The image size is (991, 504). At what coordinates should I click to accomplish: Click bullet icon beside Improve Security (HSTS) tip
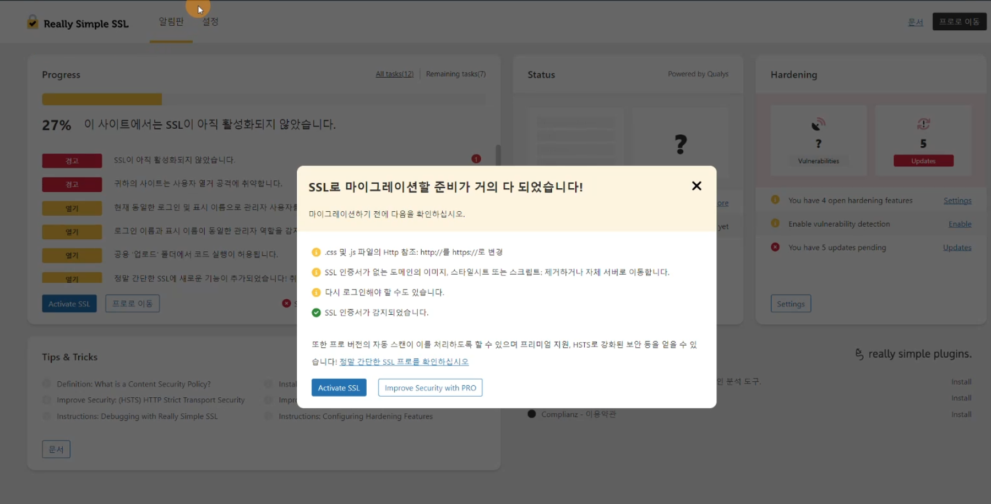click(47, 400)
